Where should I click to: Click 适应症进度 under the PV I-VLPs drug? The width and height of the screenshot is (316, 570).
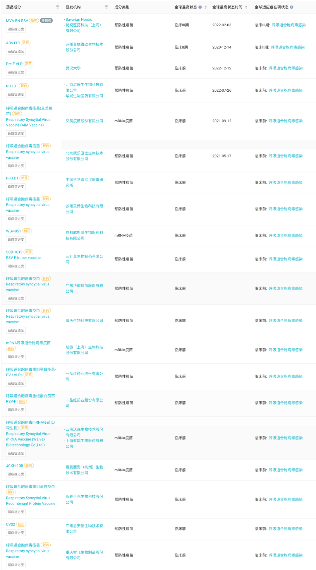click(x=16, y=384)
